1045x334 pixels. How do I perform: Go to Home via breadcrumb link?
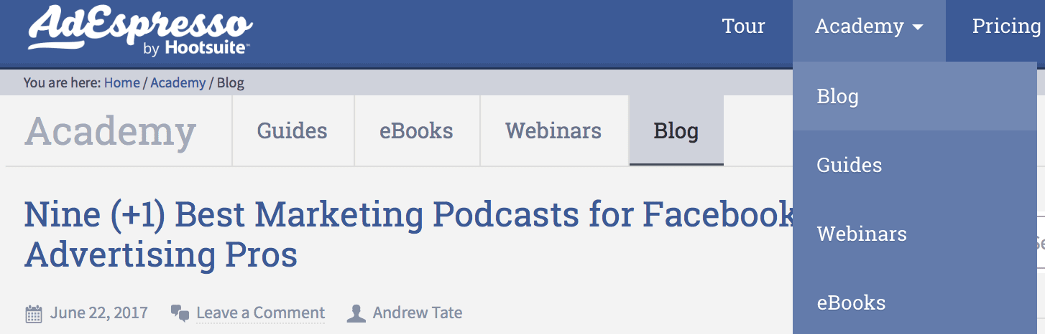coord(121,82)
